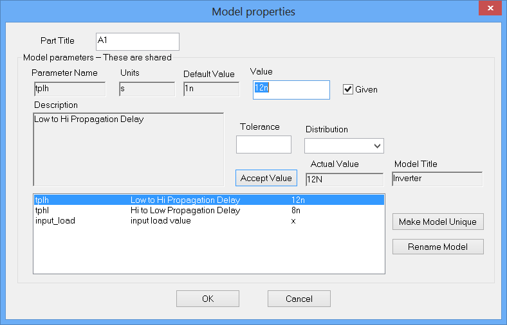Confirm with the OK button
This screenshot has width=507, height=325.
tap(208, 299)
